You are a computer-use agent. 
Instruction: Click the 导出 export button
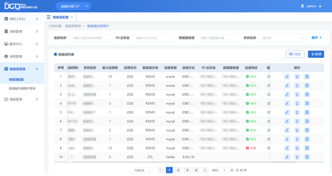coord(295,54)
